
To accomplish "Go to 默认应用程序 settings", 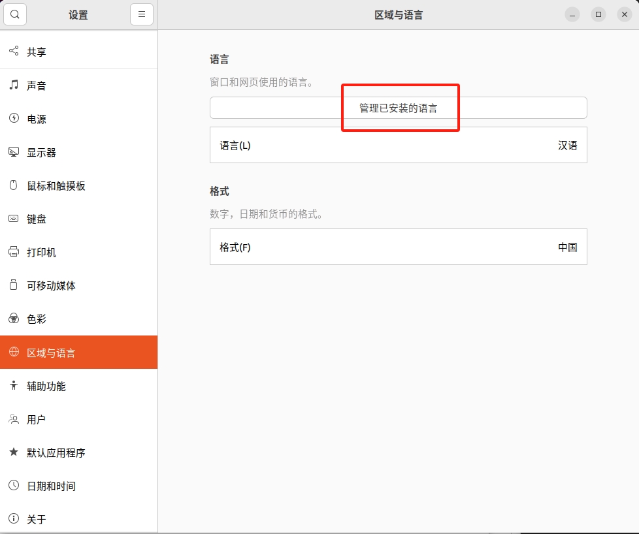I will [x=78, y=452].
